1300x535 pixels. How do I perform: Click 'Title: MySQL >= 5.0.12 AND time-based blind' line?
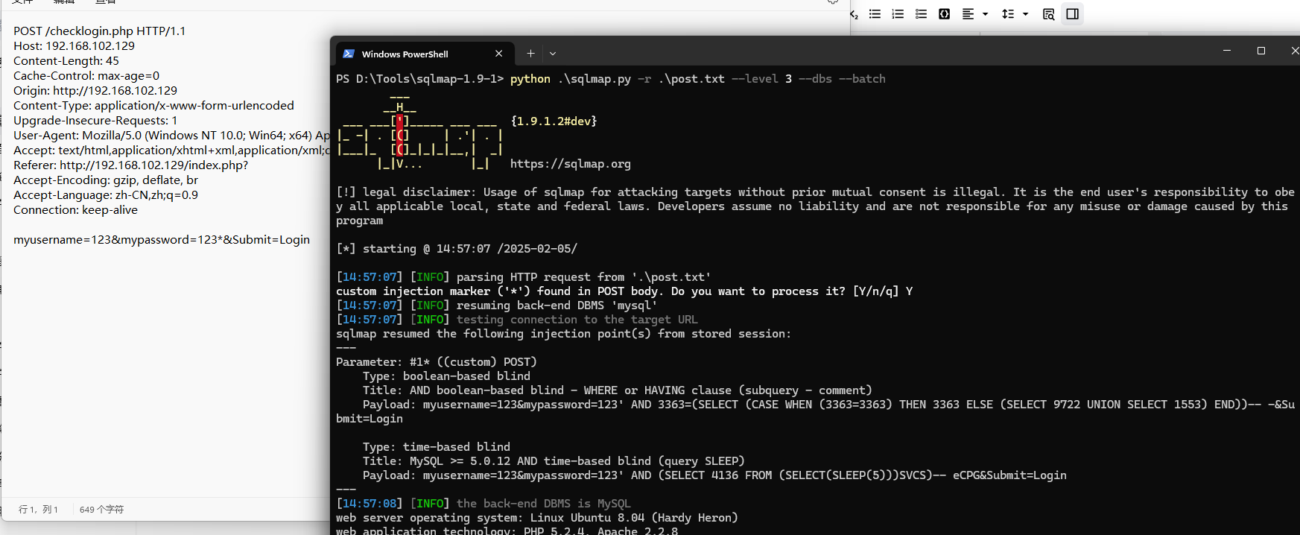click(x=554, y=461)
